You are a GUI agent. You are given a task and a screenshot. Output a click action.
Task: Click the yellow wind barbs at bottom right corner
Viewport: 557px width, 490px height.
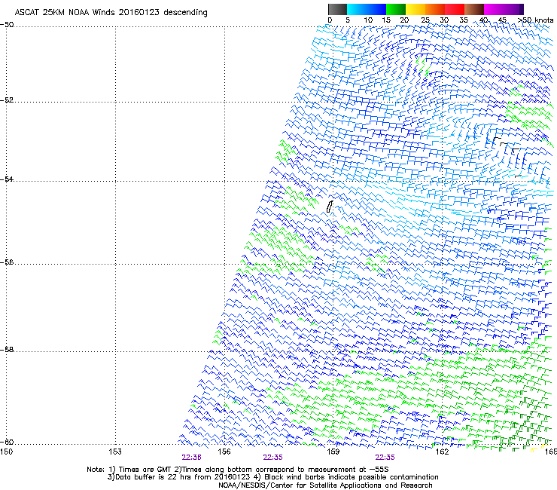click(539, 449)
